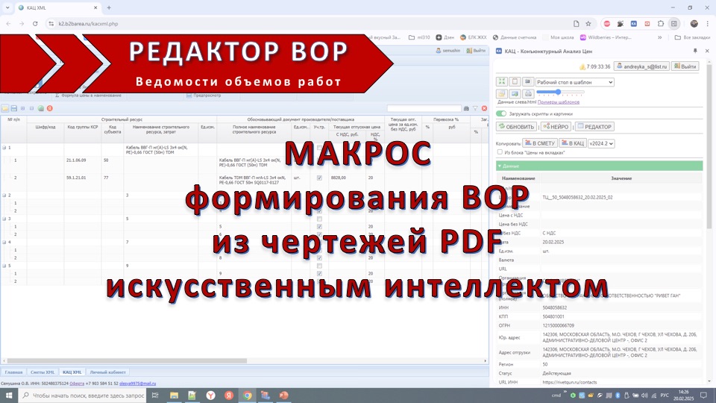Switch to the 'Сметы XML' bottom tab
This screenshot has height=403, width=716.
pos(43,372)
